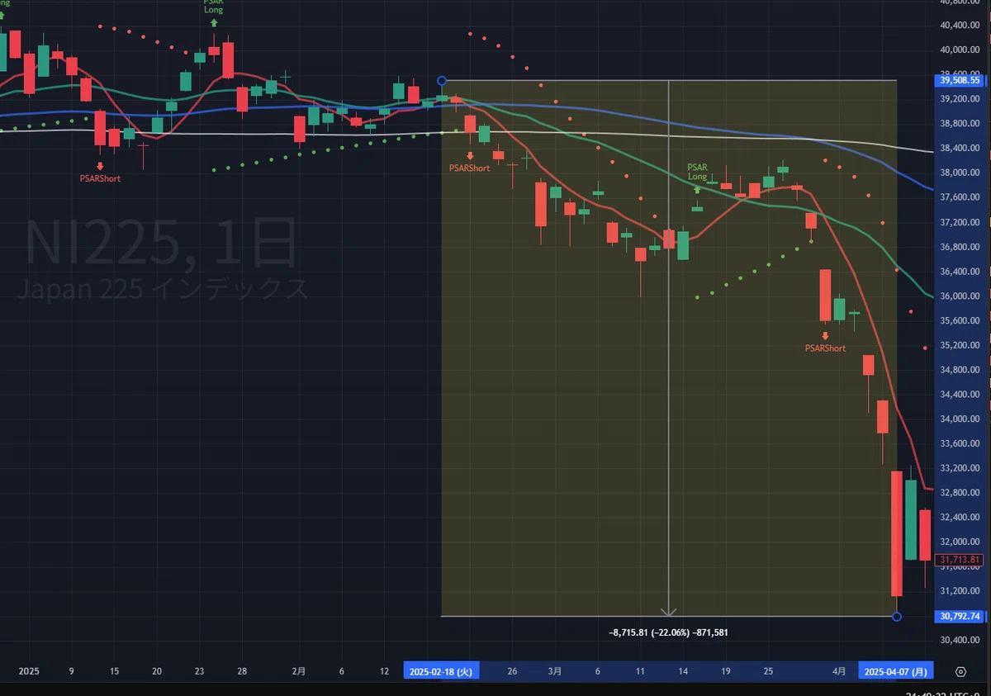This screenshot has width=991, height=696.
Task: Click the 4月 label on the time axis
Action: coord(839,671)
